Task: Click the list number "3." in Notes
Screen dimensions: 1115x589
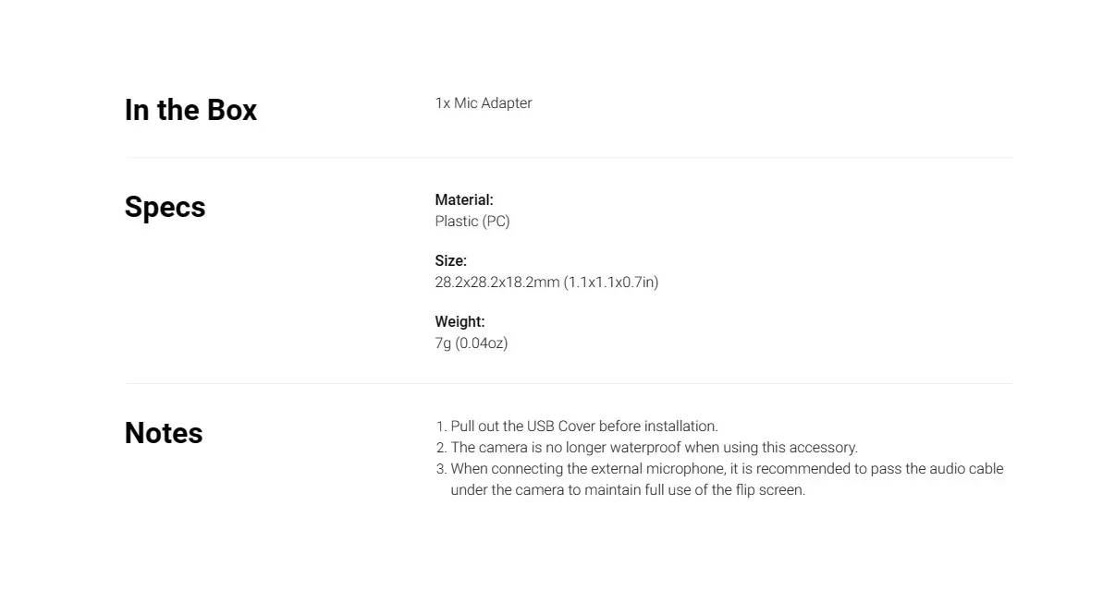Action: pyautogui.click(x=441, y=469)
